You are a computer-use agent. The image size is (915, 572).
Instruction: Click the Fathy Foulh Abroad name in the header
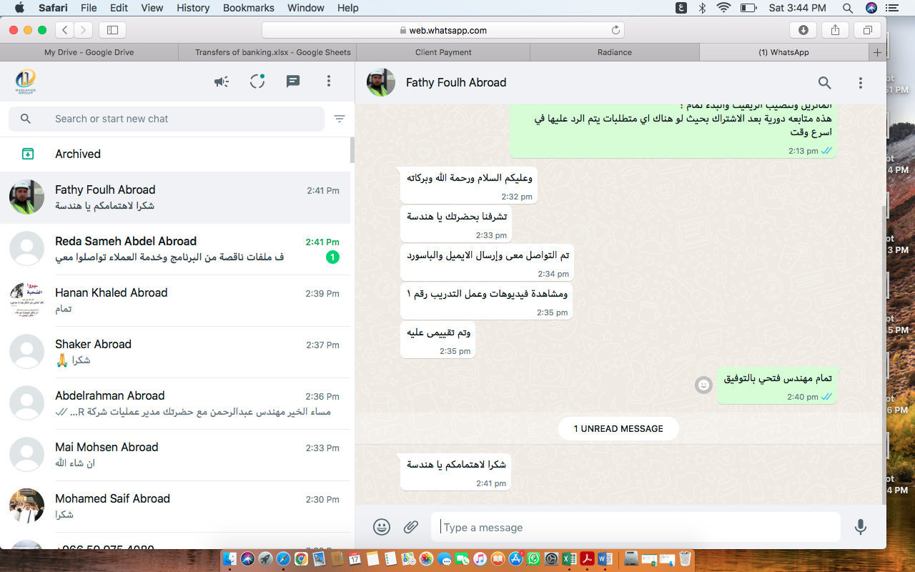click(x=456, y=82)
